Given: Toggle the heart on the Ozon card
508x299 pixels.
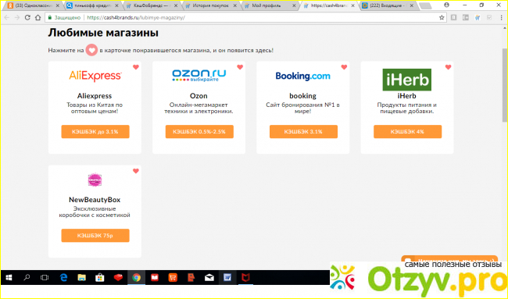Looking at the screenshot, I should point(240,67).
